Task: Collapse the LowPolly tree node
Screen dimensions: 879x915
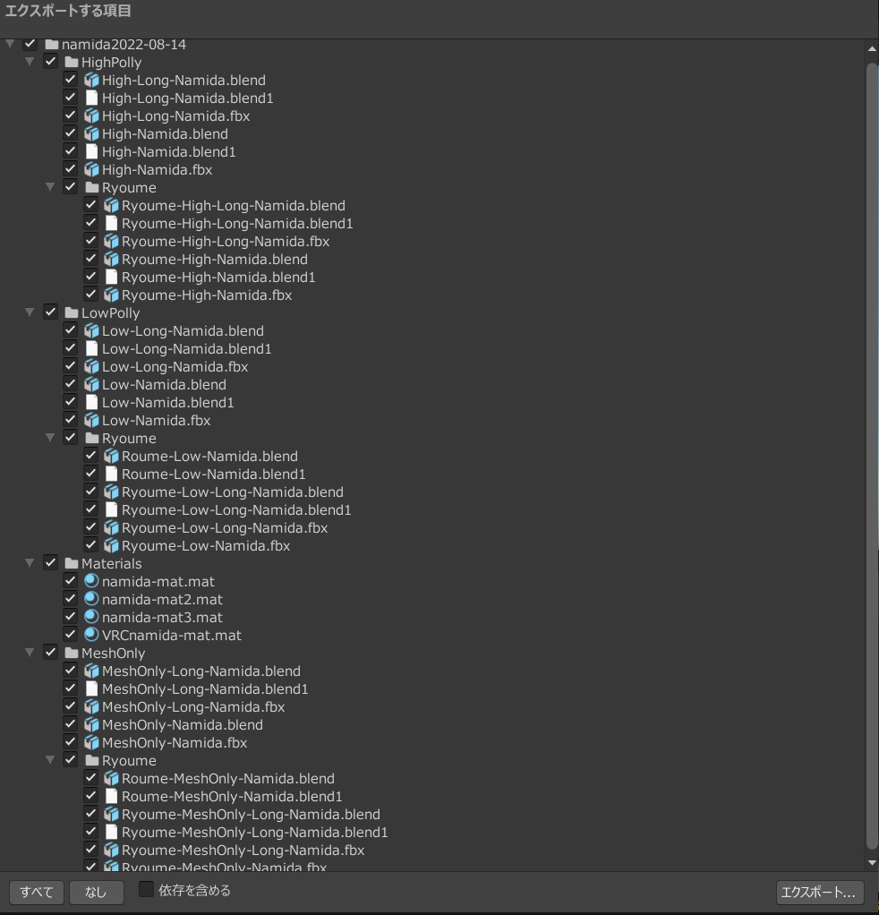Action: click(x=30, y=312)
